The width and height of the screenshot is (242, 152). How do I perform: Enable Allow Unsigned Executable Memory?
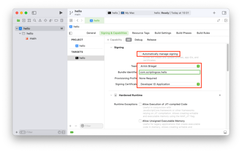pyautogui.click(x=140, y=121)
